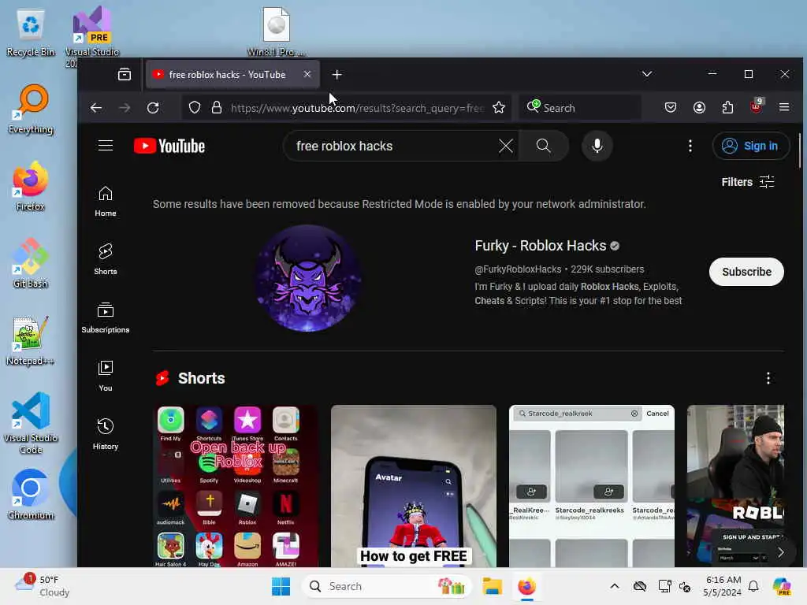This screenshot has width=807, height=605.
Task: Expand the system tray hidden icons chevron
Action: click(x=615, y=586)
